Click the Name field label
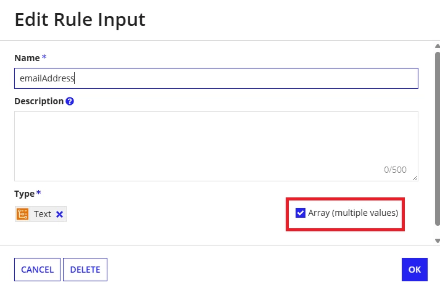This screenshot has width=440, height=293. pyautogui.click(x=27, y=58)
